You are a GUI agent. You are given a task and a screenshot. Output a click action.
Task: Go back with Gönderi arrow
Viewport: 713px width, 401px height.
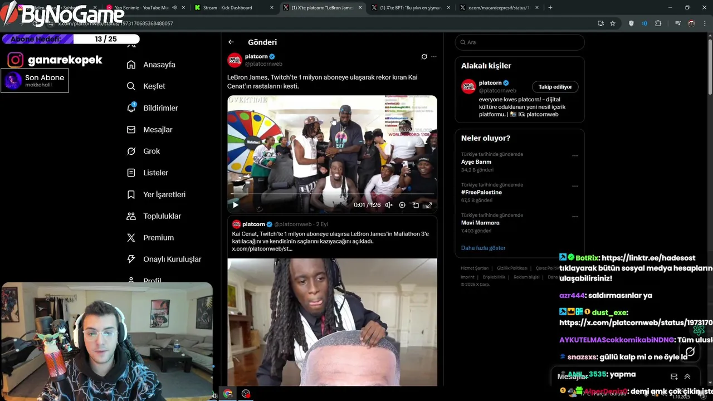pos(231,42)
